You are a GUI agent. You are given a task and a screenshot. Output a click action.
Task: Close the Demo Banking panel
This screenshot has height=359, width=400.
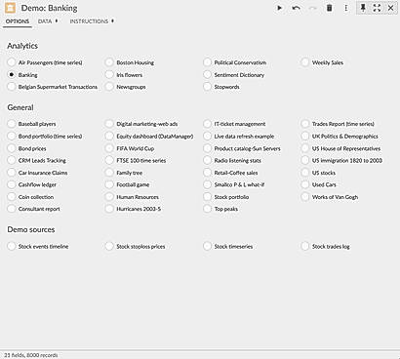point(391,8)
